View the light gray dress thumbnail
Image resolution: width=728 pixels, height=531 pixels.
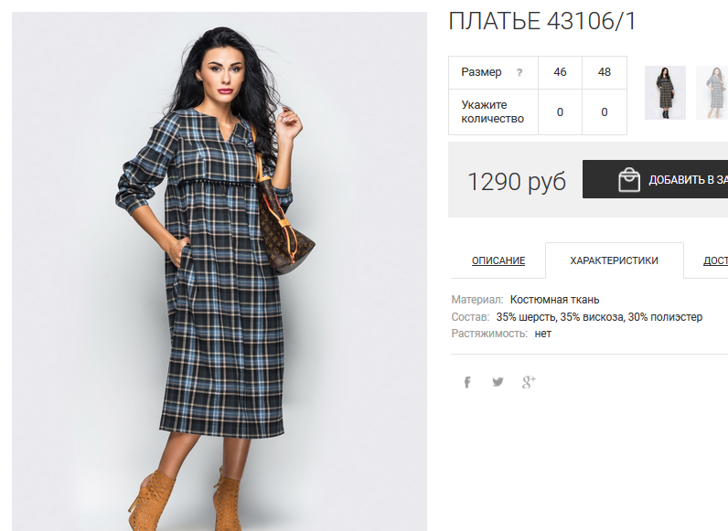tap(712, 93)
